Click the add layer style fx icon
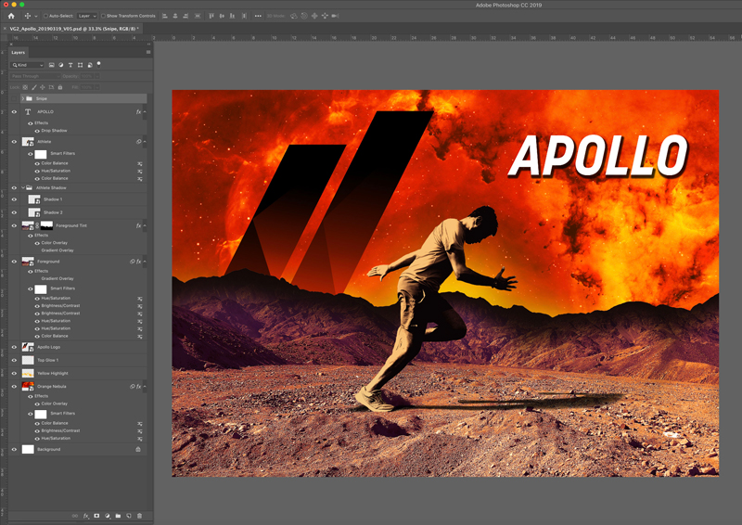Screen dimensions: 742x525 85,516
